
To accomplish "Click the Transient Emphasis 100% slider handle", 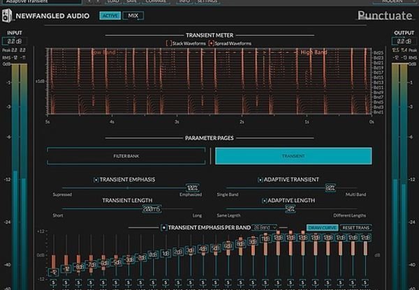I will tap(193, 188).
